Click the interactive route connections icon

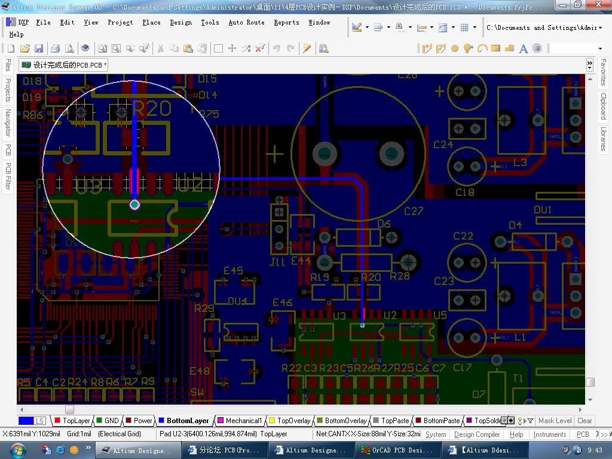pyautogui.click(x=427, y=48)
